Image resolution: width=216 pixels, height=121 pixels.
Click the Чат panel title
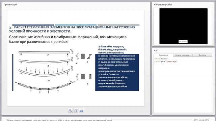pyautogui.click(x=156, y=51)
